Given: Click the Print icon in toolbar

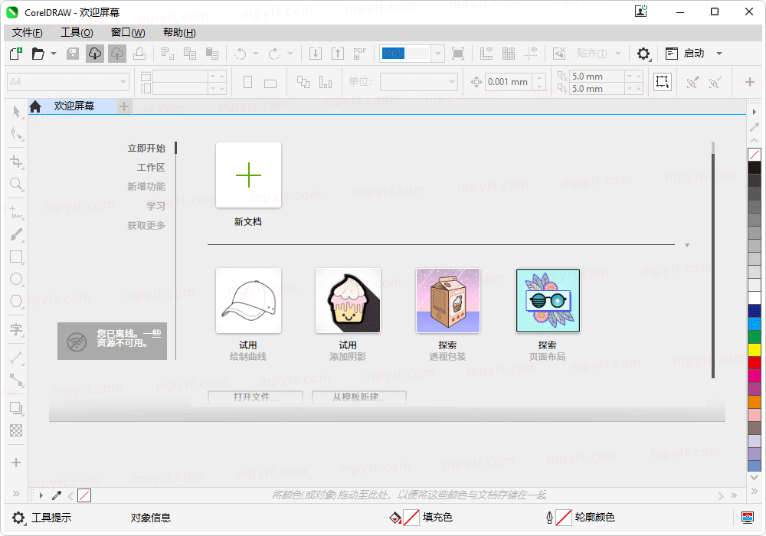Looking at the screenshot, I should (139, 53).
